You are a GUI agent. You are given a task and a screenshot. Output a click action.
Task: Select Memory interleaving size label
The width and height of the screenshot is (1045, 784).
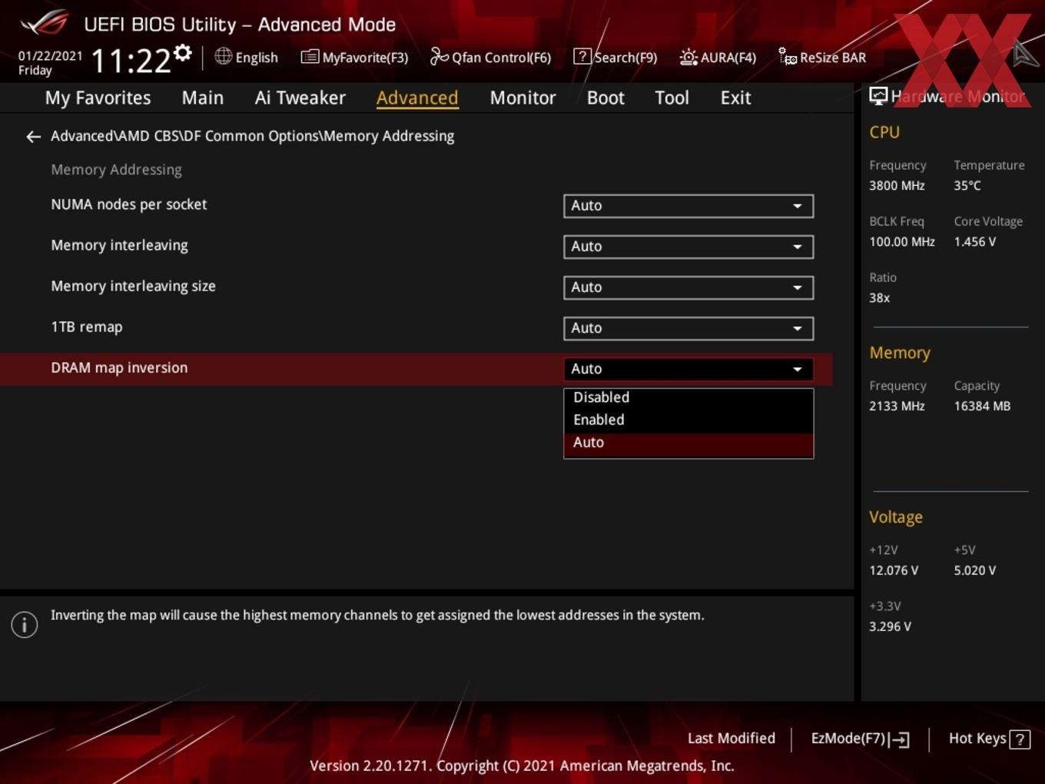click(x=133, y=286)
